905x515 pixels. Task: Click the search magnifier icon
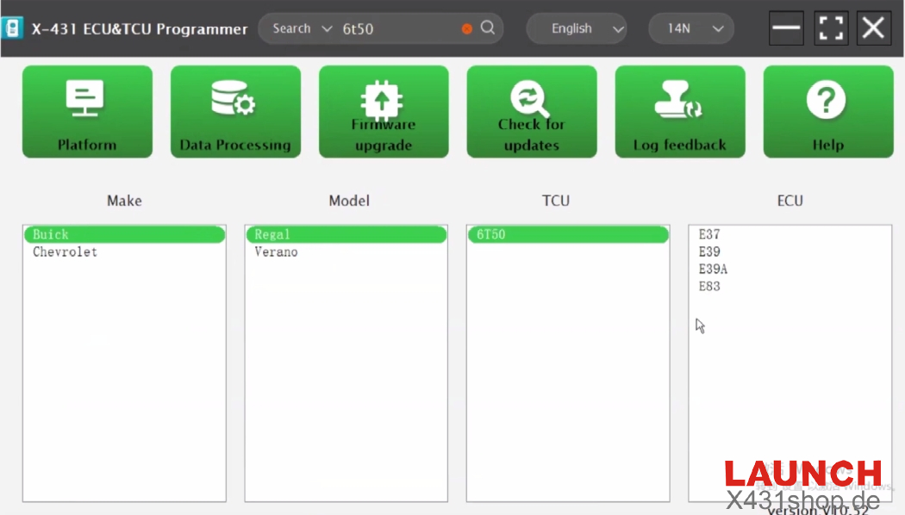point(488,28)
